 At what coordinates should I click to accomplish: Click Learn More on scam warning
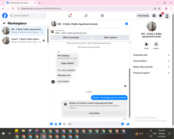pos(94,113)
